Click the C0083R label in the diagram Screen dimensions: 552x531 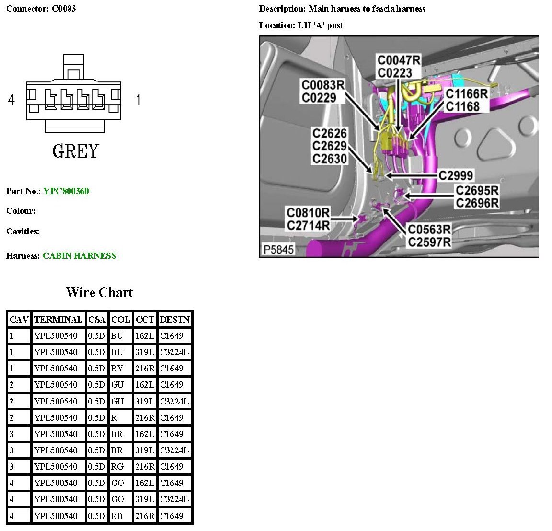323,85
